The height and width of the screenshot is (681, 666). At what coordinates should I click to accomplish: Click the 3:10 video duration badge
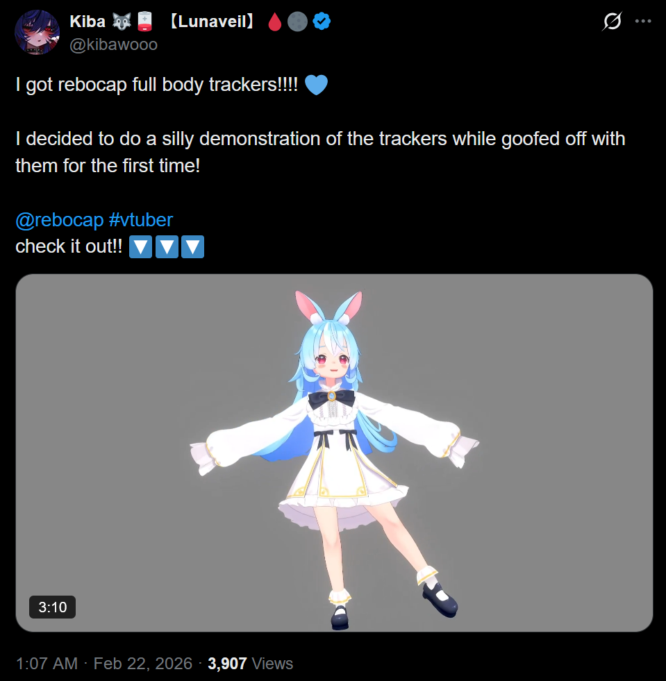click(x=52, y=607)
